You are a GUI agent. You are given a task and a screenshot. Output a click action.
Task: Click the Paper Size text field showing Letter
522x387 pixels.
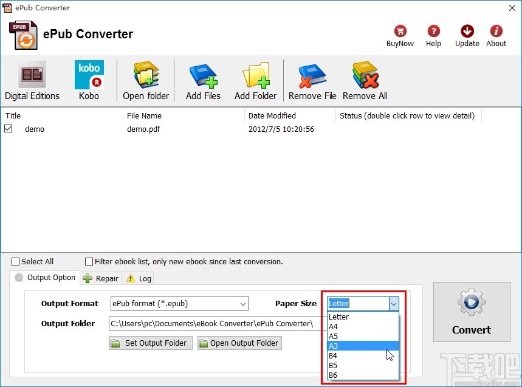[358, 304]
